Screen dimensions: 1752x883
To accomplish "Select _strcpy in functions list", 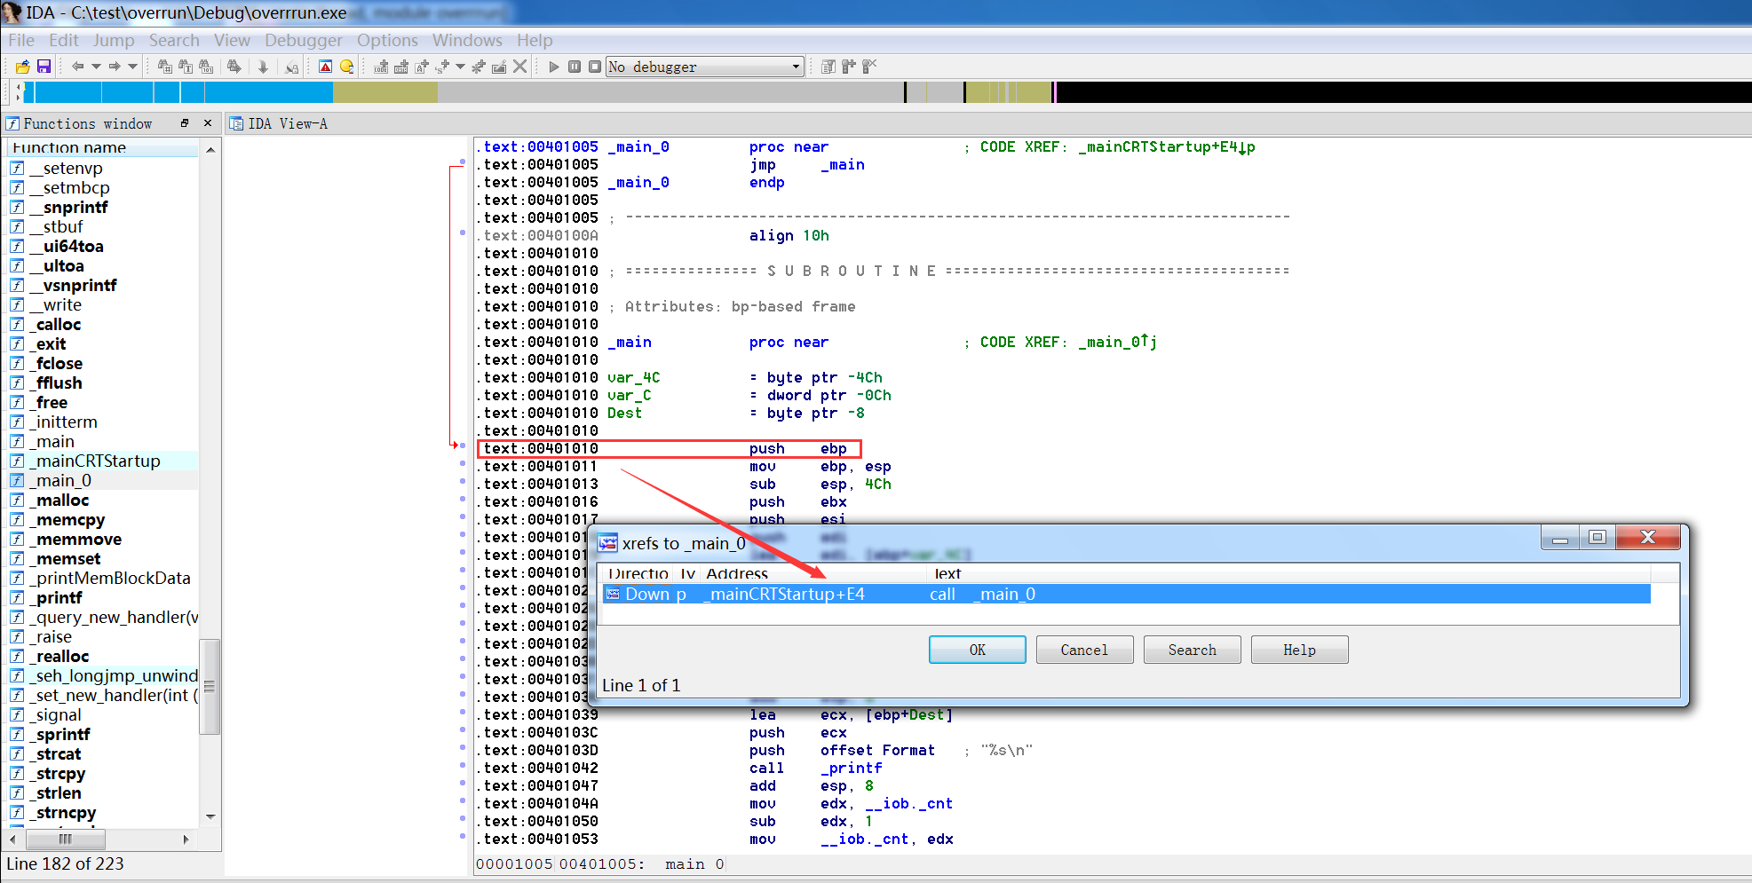I will click(x=103, y=773).
